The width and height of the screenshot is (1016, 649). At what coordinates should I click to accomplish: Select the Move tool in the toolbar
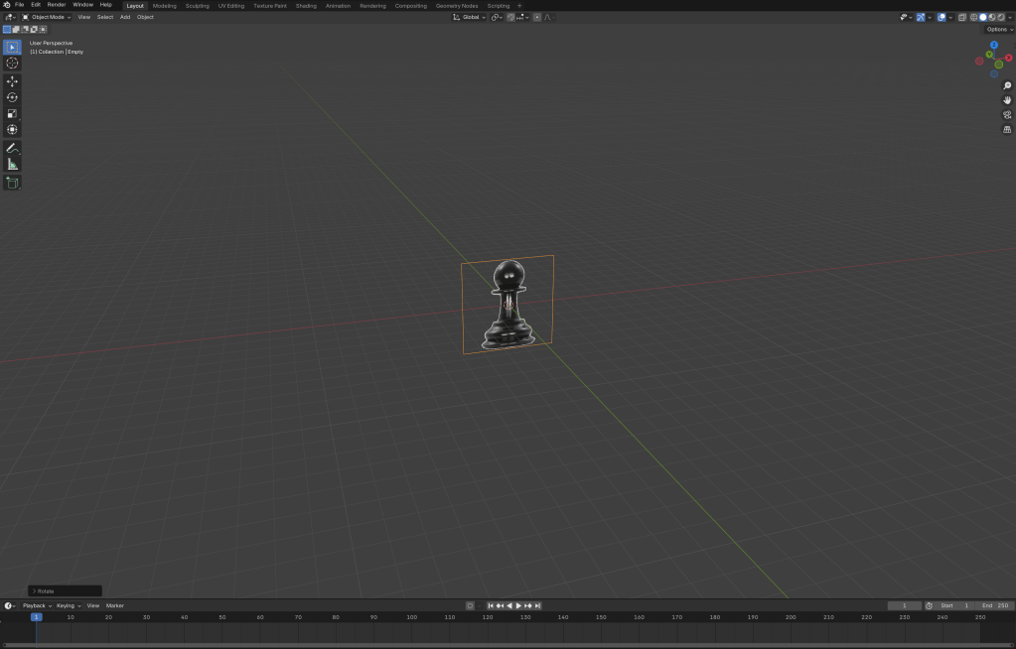pyautogui.click(x=12, y=81)
